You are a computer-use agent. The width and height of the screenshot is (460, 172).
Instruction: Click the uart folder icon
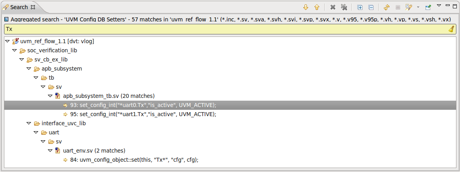click(x=44, y=132)
